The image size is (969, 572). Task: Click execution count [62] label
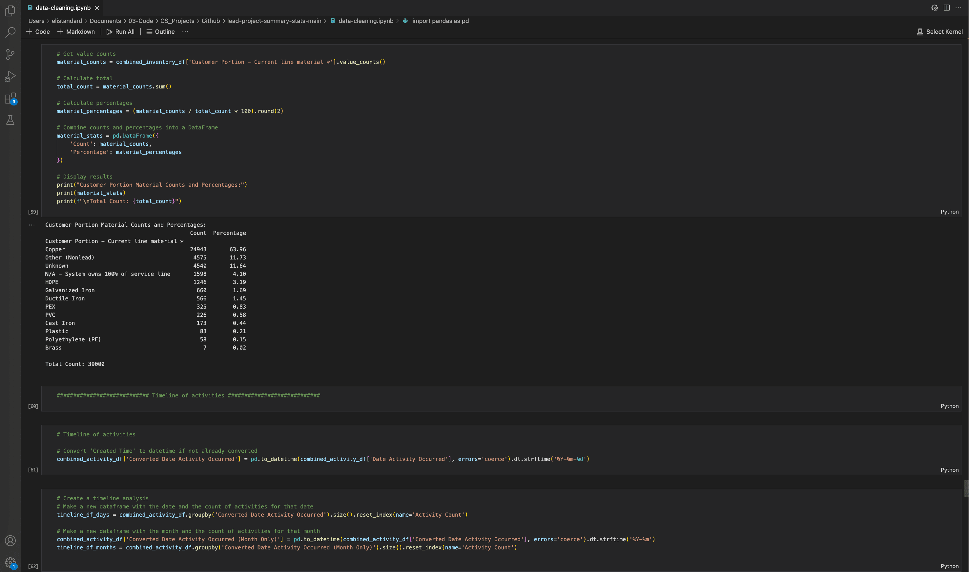[x=33, y=567]
